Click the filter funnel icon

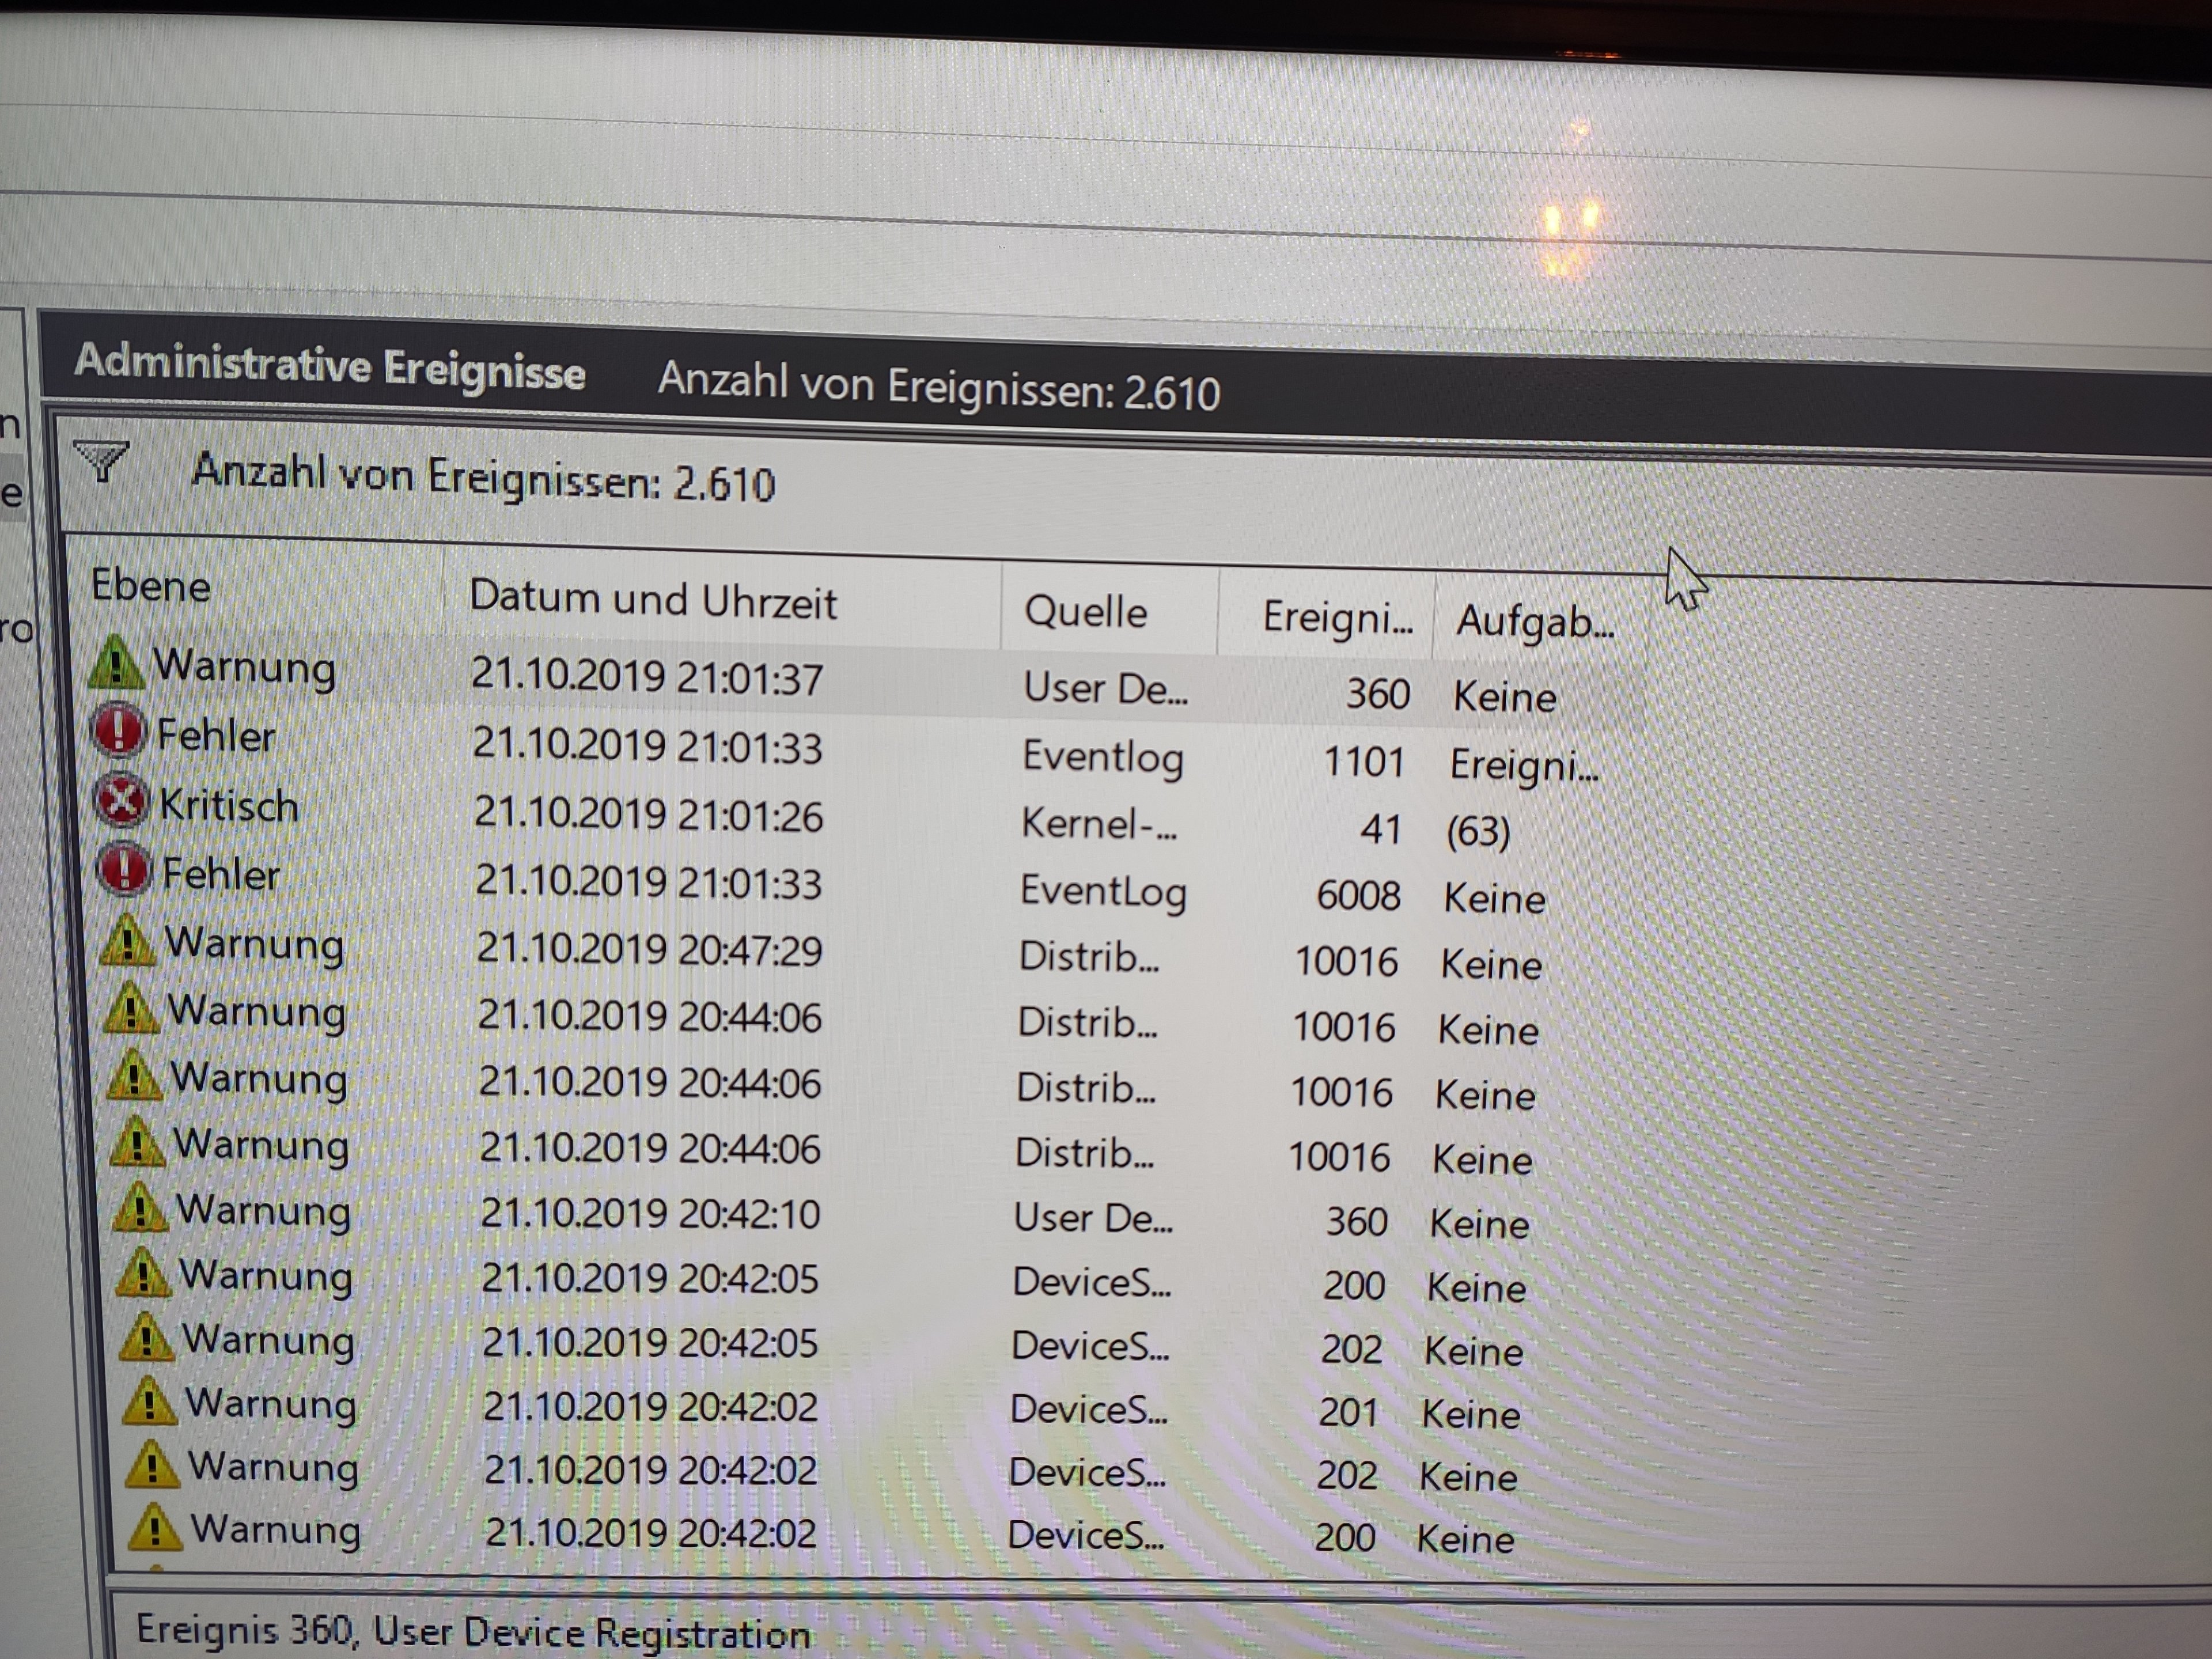point(100,461)
